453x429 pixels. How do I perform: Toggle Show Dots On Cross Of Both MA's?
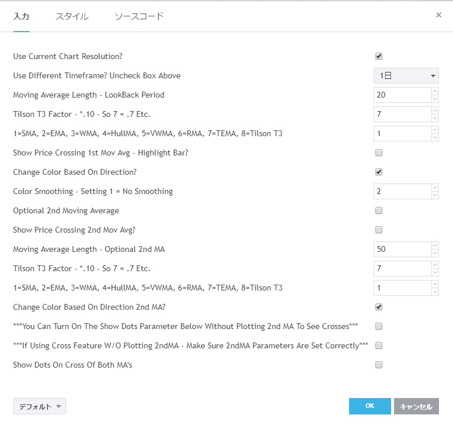[x=379, y=365]
